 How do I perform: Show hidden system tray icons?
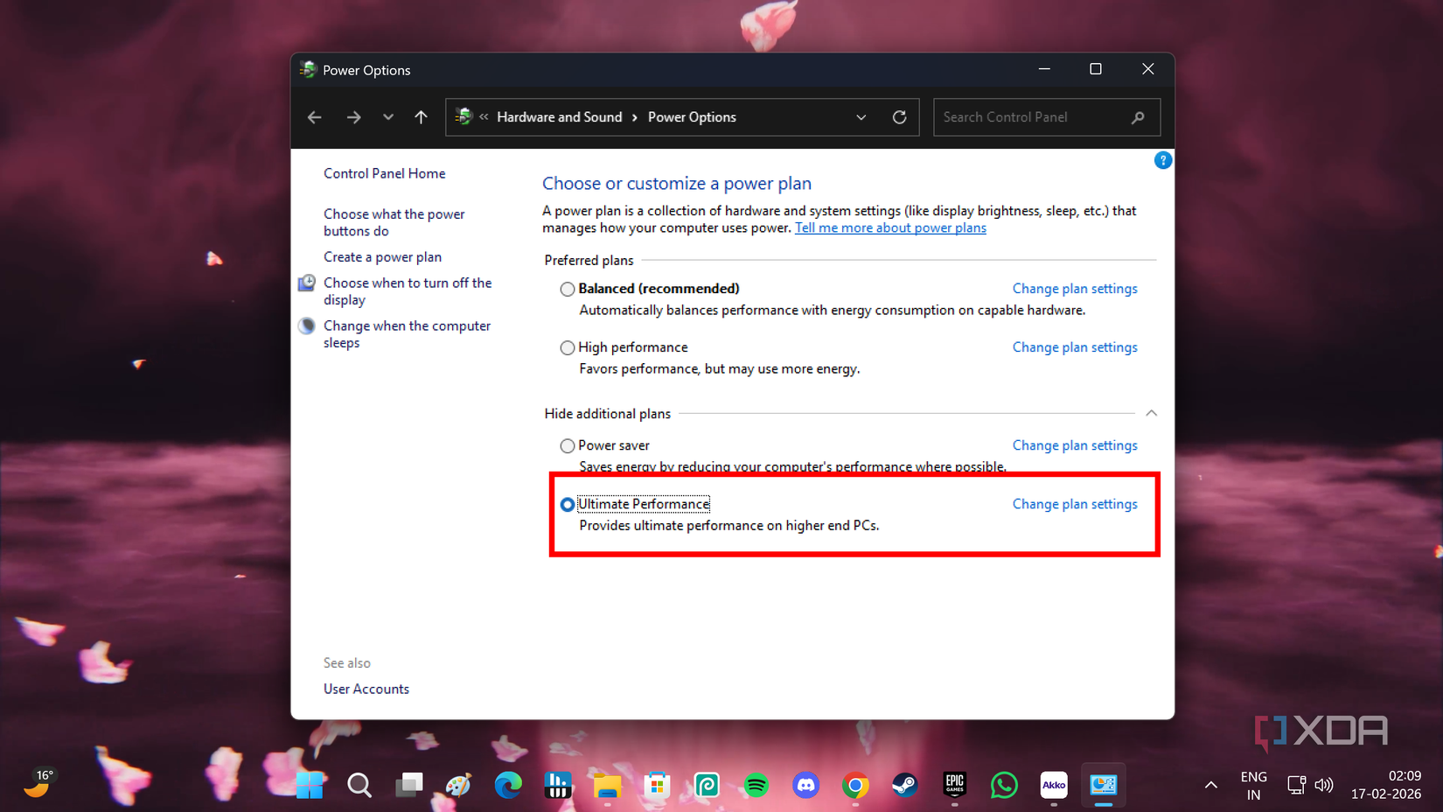click(x=1211, y=786)
